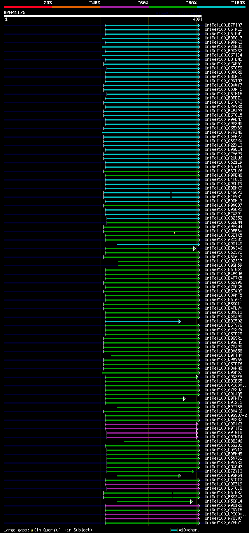Select label UniRef100_B2WS91

point(223,214)
